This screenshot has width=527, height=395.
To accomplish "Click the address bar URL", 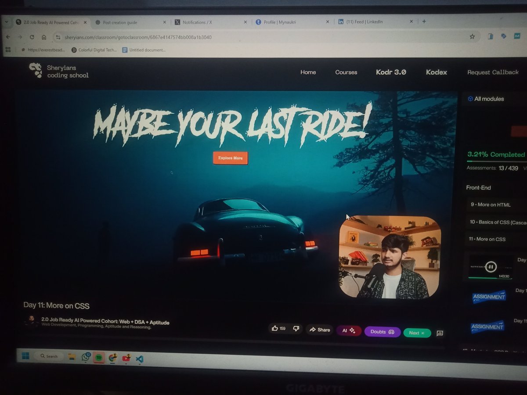I will coord(138,37).
